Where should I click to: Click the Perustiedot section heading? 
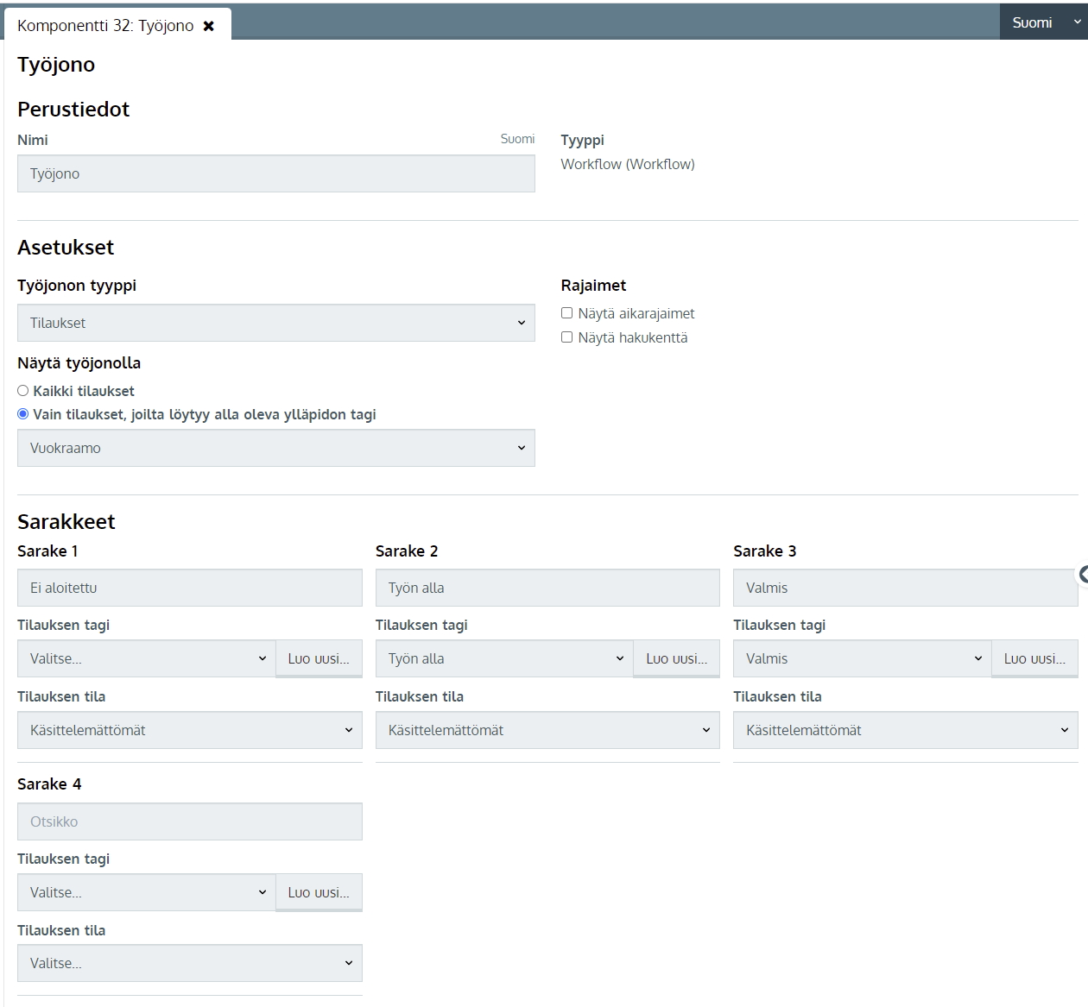73,109
